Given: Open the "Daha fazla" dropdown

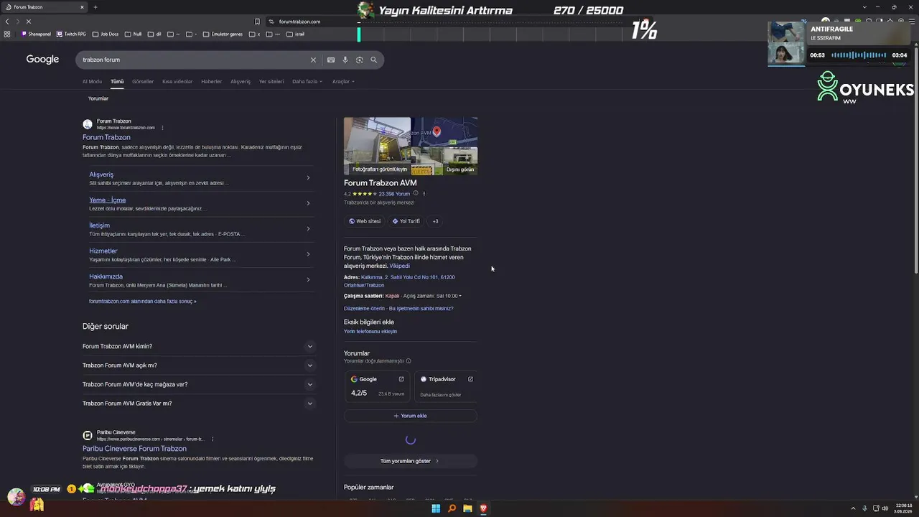Looking at the screenshot, I should click(x=307, y=82).
